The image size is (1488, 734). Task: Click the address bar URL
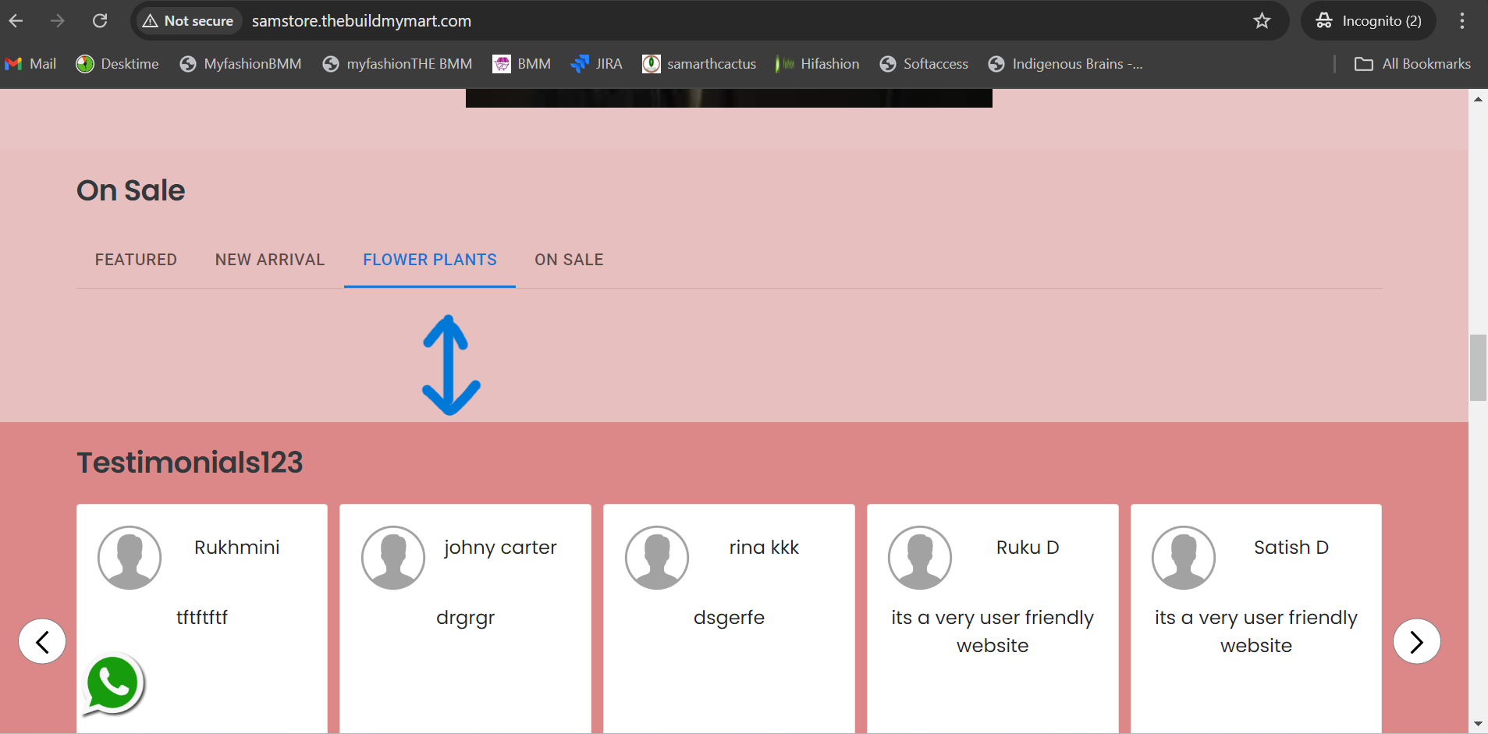pos(361,21)
